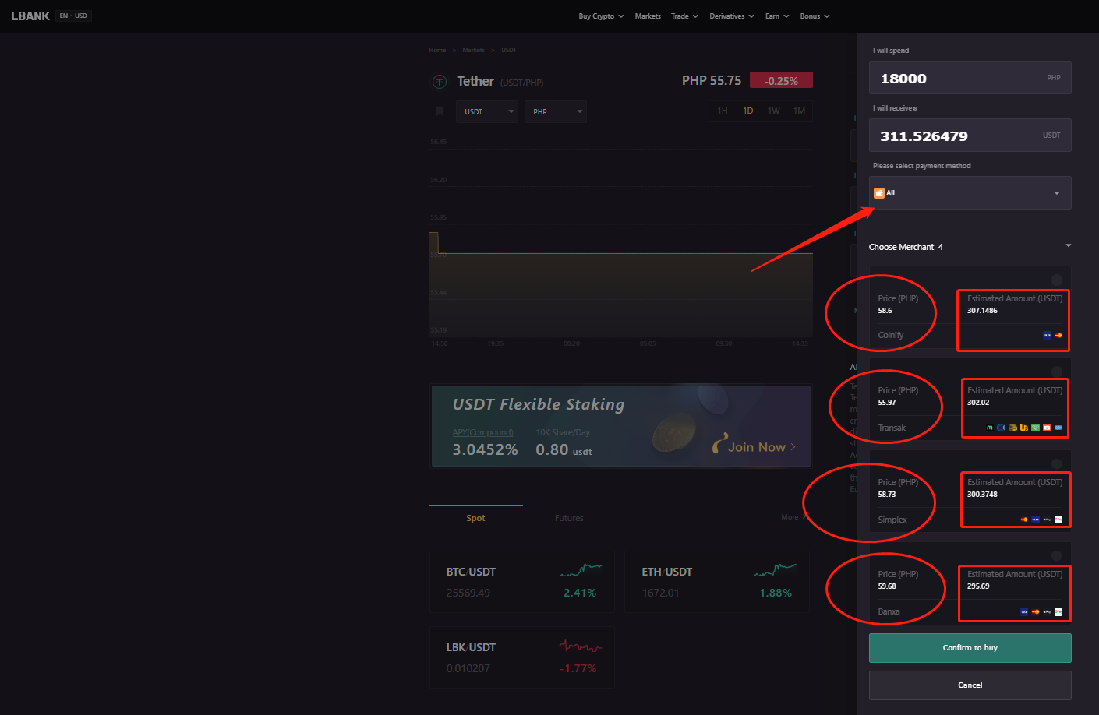Click Banxa's Apple Pay icon
This screenshot has height=715, width=1099.
click(1047, 611)
